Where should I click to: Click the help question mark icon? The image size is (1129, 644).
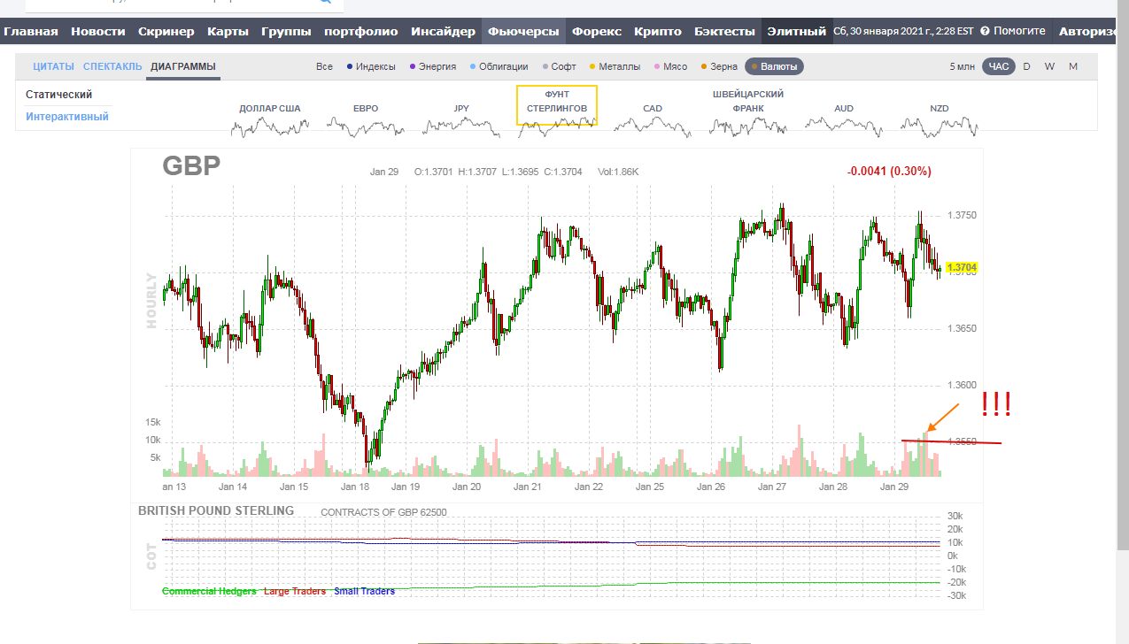(985, 31)
